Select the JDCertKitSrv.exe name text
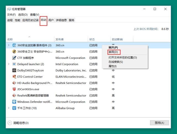Viewport: 177px width, 134px height. [x=28, y=89]
